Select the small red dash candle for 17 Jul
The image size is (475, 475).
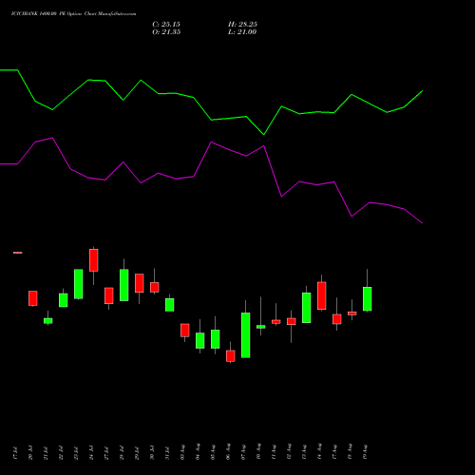click(18, 253)
